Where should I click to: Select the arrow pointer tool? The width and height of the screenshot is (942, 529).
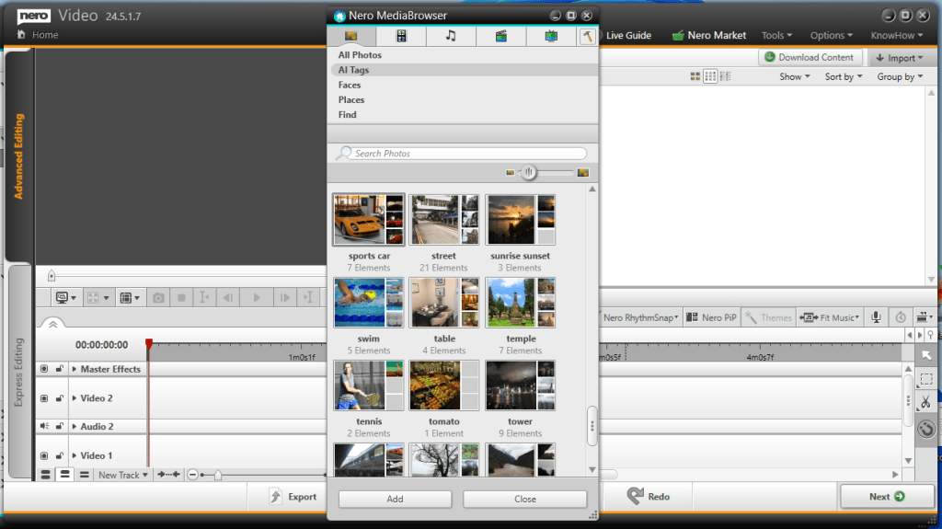[x=925, y=355]
